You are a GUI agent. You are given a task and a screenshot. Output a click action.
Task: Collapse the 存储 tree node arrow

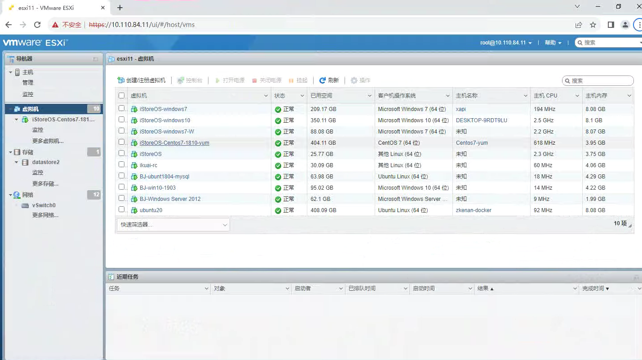10,152
